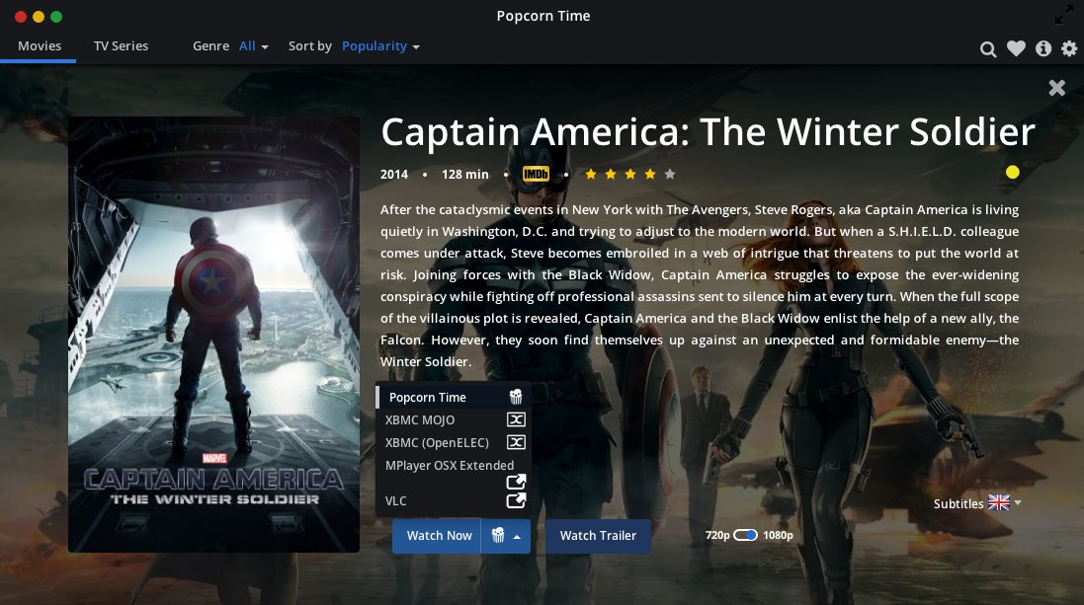Expand the Subtitles language dropdown arrow
Viewport: 1084px width, 605px height.
[x=1018, y=502]
